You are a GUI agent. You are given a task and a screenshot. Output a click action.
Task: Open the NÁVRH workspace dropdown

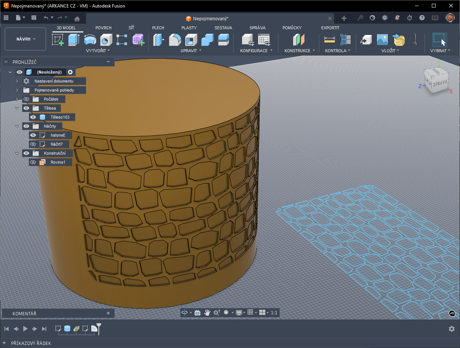pyautogui.click(x=26, y=39)
